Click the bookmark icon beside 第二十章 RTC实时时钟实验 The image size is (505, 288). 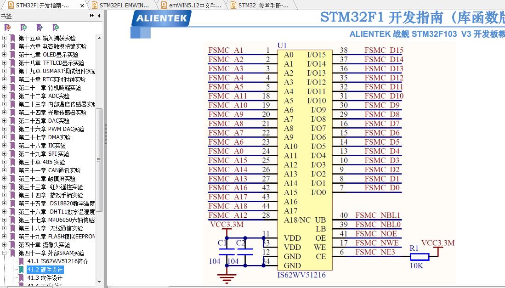pyautogui.click(x=12, y=79)
